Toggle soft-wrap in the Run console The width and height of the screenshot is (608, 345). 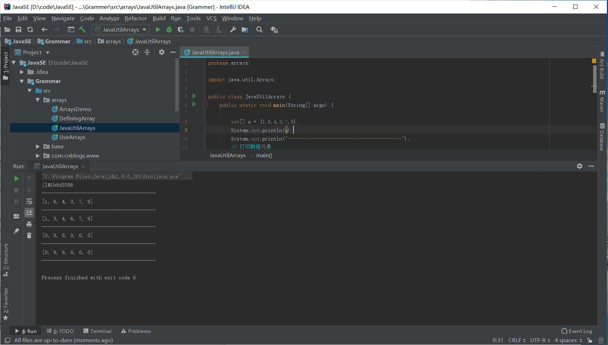[x=29, y=202]
